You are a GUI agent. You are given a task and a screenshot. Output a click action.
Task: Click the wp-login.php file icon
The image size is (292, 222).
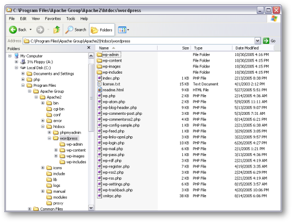click(100, 143)
